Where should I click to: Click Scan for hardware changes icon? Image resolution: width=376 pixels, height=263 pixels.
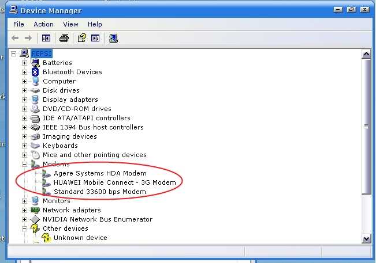click(x=113, y=38)
